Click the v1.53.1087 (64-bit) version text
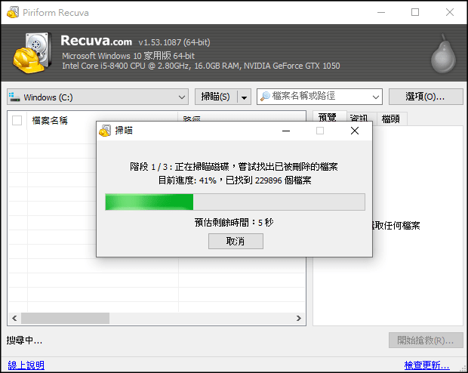468x373 pixels. tap(174, 42)
